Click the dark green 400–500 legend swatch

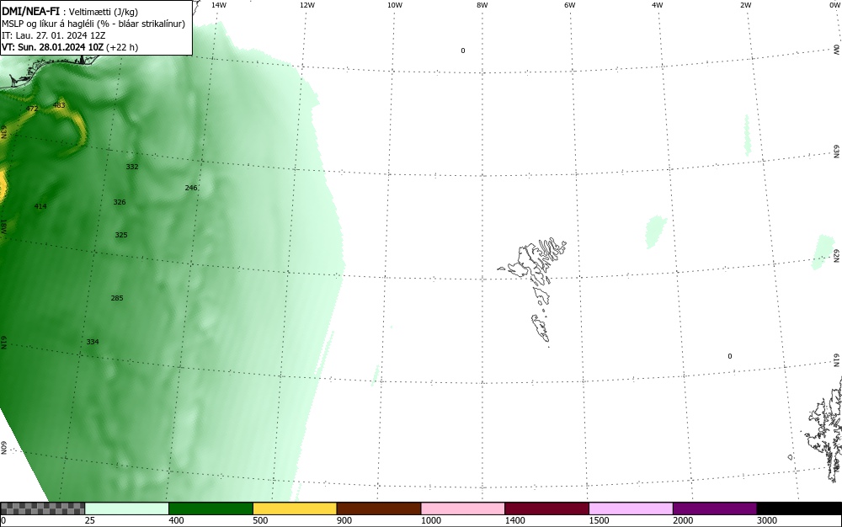click(210, 508)
